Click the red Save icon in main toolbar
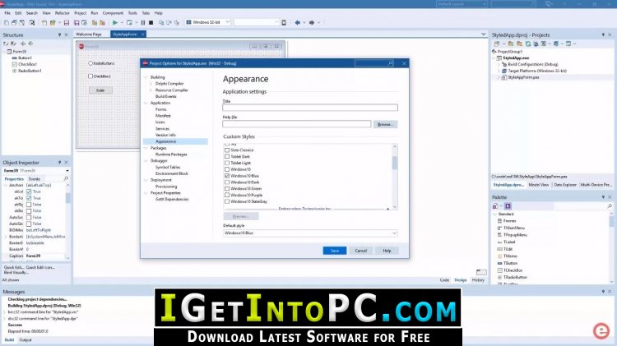Viewport: 617px width, 346px height. coord(67,23)
